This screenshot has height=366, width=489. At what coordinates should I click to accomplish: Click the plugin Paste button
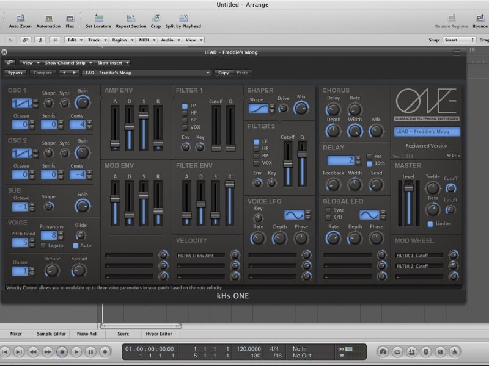point(242,73)
